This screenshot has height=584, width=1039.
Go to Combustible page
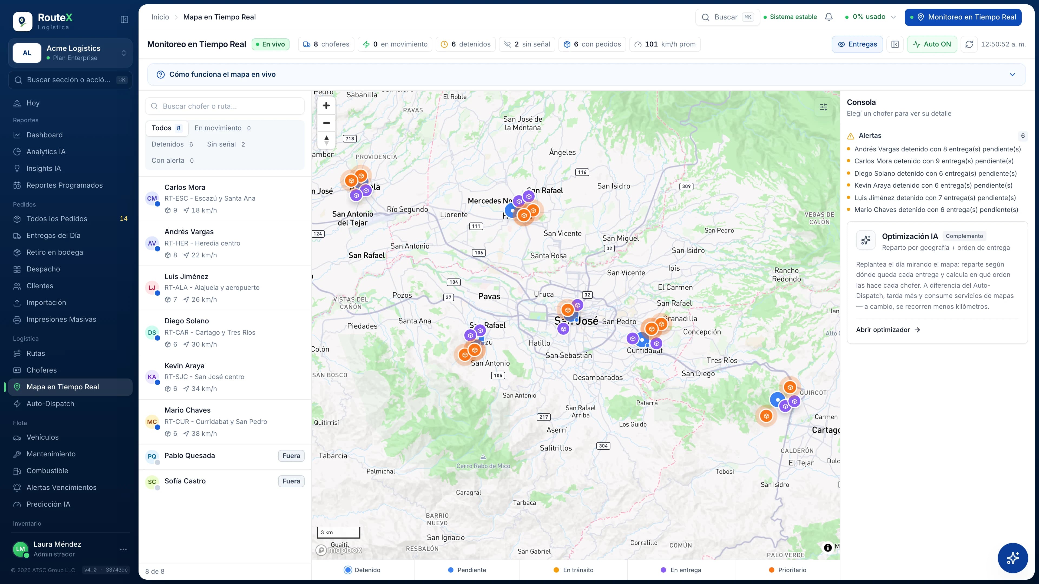tap(70, 471)
